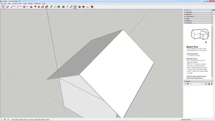The width and height of the screenshot is (215, 121).
Task: Select the Offset tool
Action: coord(35,7)
